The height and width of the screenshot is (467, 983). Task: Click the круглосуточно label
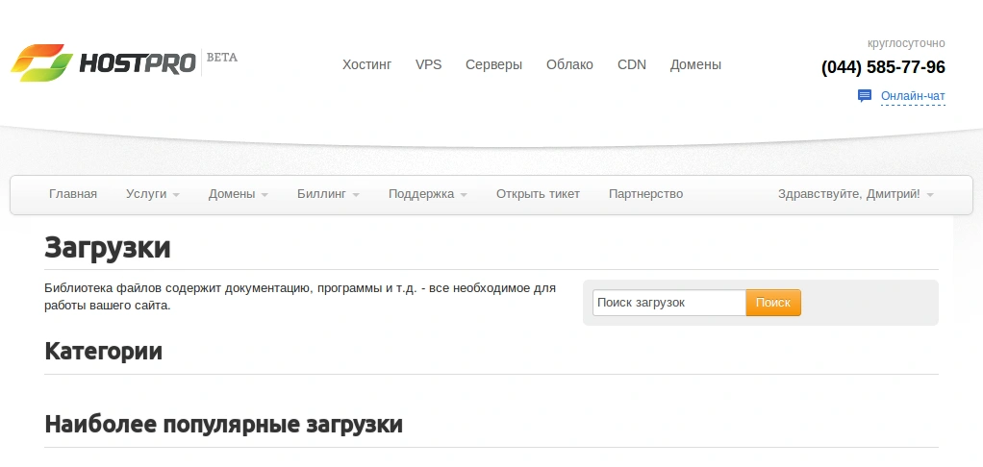pos(906,43)
